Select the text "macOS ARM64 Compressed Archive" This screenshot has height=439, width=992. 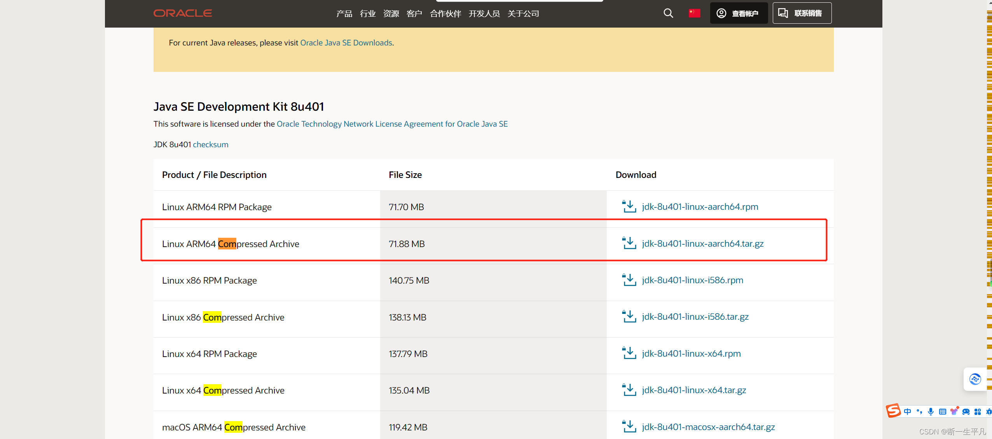click(234, 427)
